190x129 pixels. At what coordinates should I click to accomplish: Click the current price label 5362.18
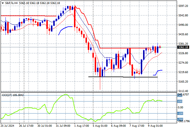pyautogui.click(x=183, y=47)
